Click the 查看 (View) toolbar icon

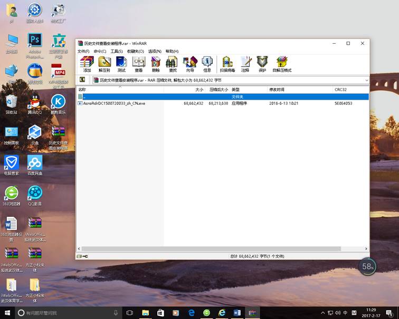tap(138, 63)
